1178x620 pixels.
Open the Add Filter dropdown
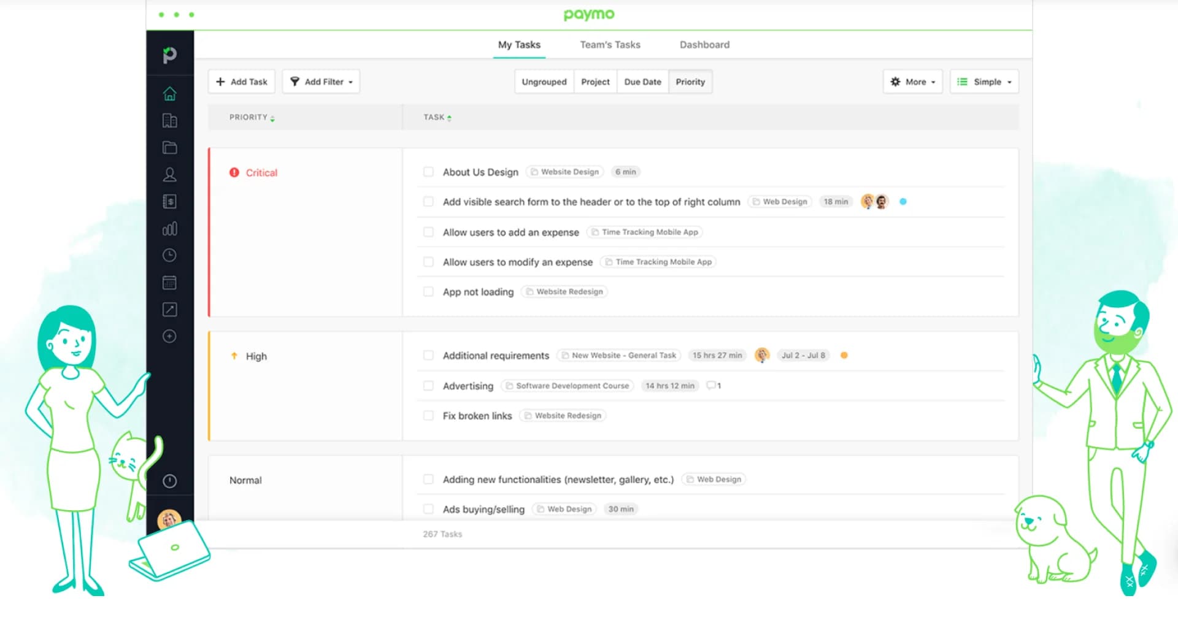(x=321, y=82)
